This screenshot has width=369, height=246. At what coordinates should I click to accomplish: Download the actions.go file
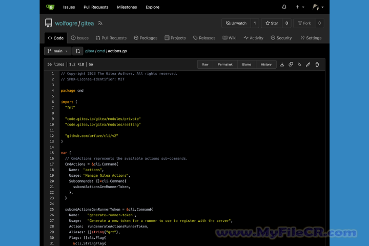pyautogui.click(x=282, y=65)
